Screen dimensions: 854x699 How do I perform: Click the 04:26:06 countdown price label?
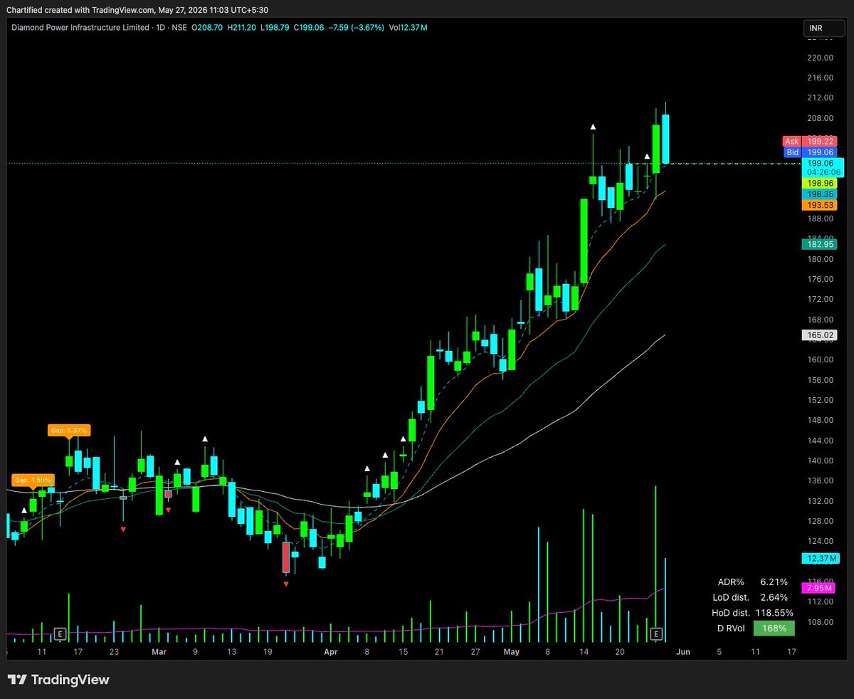point(822,172)
